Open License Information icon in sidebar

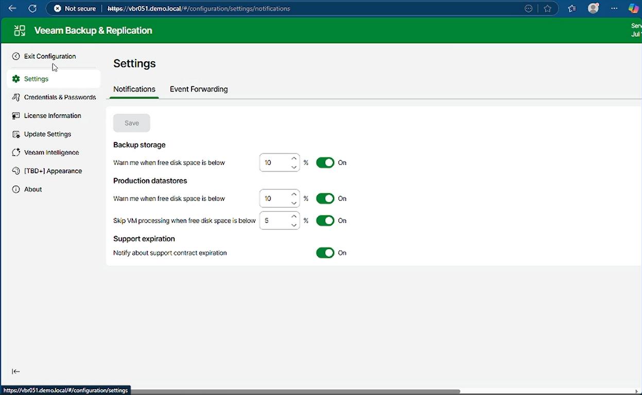(16, 116)
